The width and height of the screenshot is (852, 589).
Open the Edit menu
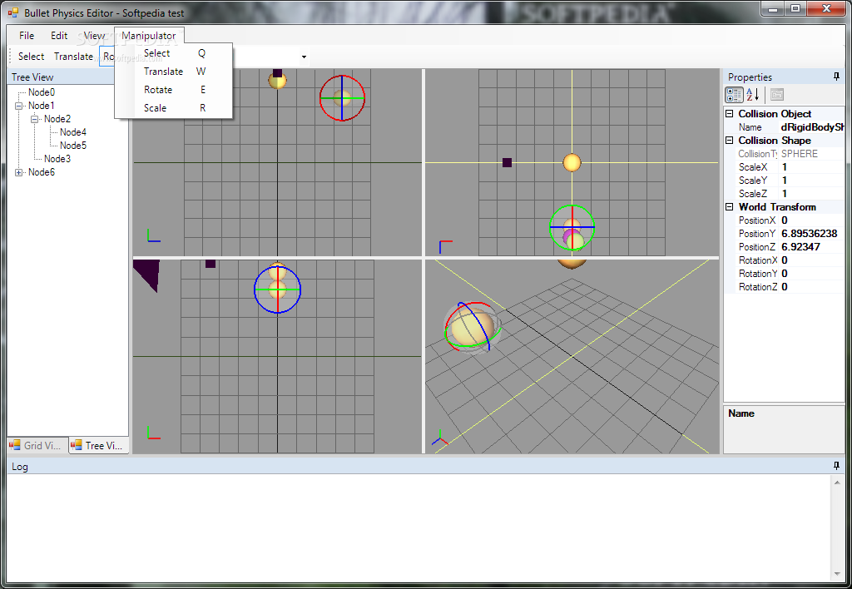click(59, 35)
